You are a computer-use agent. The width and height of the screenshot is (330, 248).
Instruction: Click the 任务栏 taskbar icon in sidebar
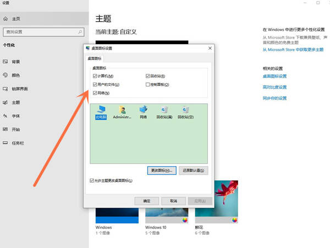(x=5, y=143)
